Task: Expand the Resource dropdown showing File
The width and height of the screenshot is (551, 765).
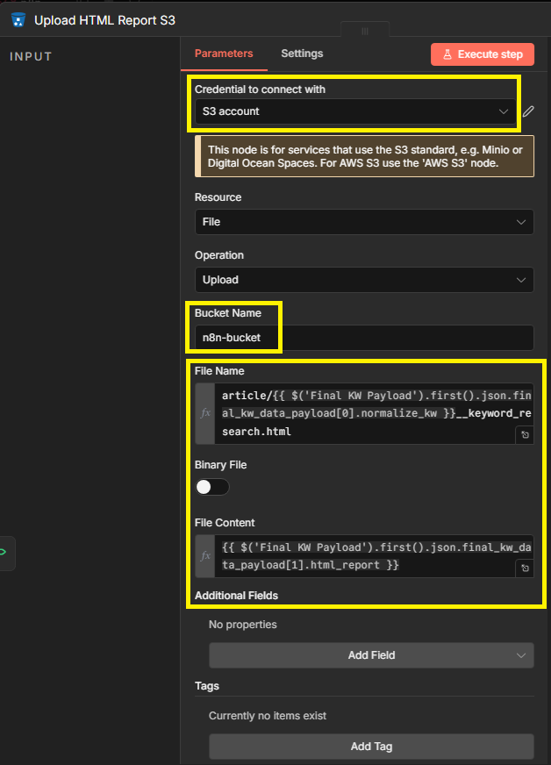Action: click(363, 222)
